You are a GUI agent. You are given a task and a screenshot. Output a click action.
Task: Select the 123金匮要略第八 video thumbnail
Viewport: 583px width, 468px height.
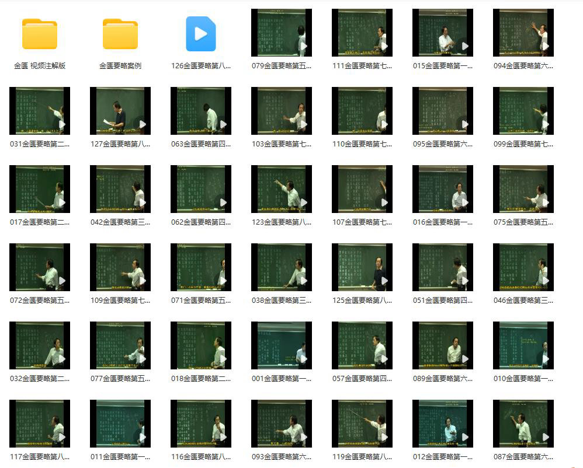pos(282,189)
